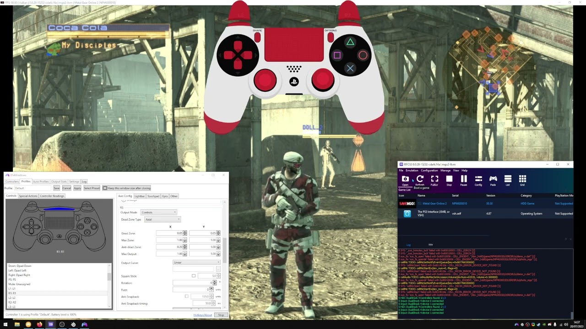The height and width of the screenshot is (329, 586).
Task: Click the Save button in DS4Windows
Action: pos(56,188)
